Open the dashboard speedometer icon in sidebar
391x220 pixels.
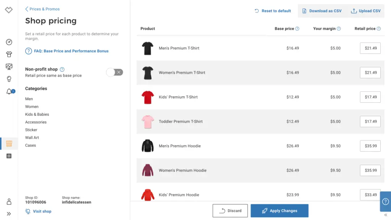pyautogui.click(x=9, y=42)
